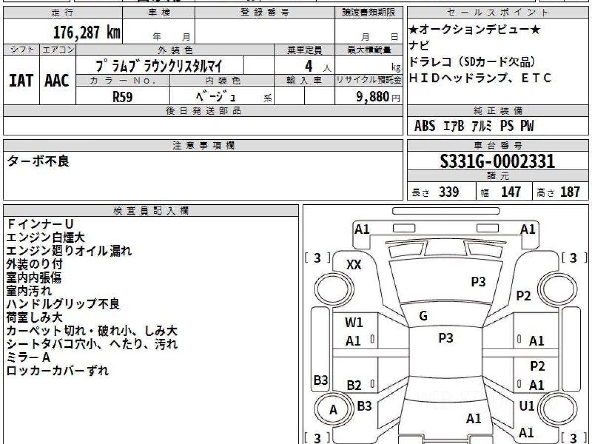Select inspector note ミラーA
Screen dimensions: 592x444
coord(29,357)
